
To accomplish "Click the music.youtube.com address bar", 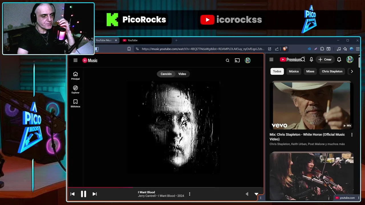I will click(203, 49).
